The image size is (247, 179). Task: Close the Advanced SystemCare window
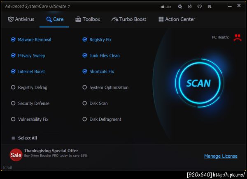click(239, 6)
